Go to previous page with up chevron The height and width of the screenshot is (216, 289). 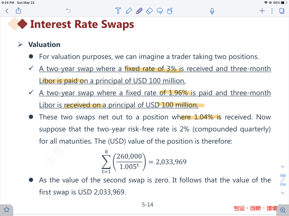tap(283, 167)
